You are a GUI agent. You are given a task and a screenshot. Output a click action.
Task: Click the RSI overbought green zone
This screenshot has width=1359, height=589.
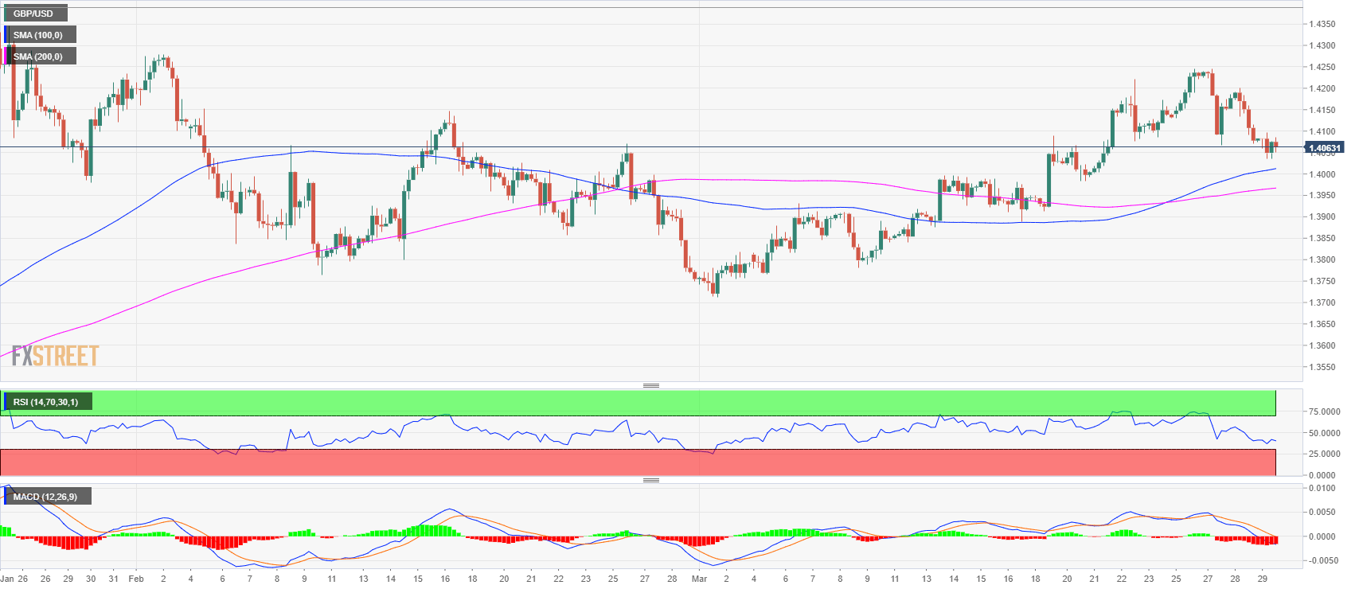[x=638, y=403]
